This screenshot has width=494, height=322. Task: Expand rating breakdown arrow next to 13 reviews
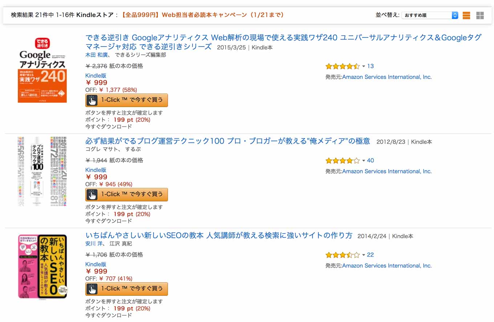[364, 66]
